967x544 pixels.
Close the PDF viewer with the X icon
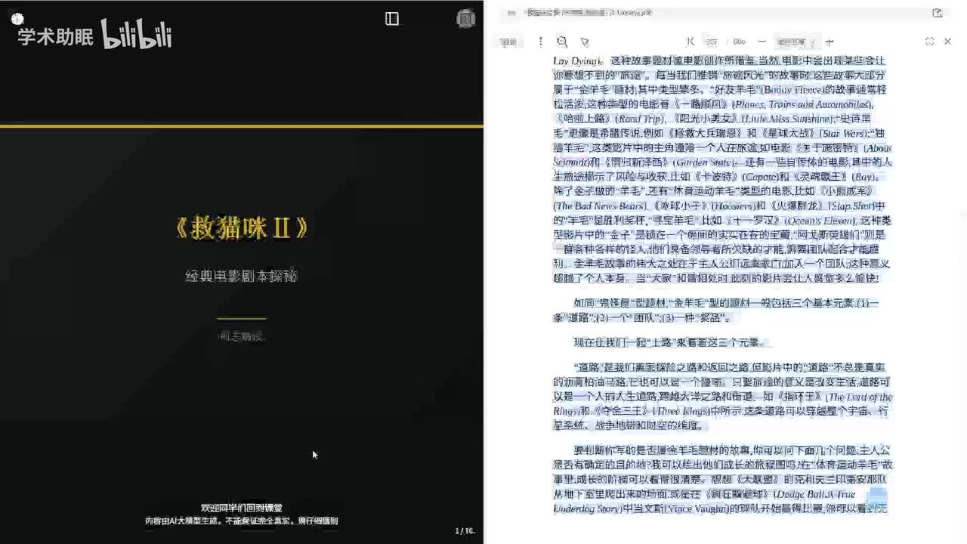[x=947, y=42]
